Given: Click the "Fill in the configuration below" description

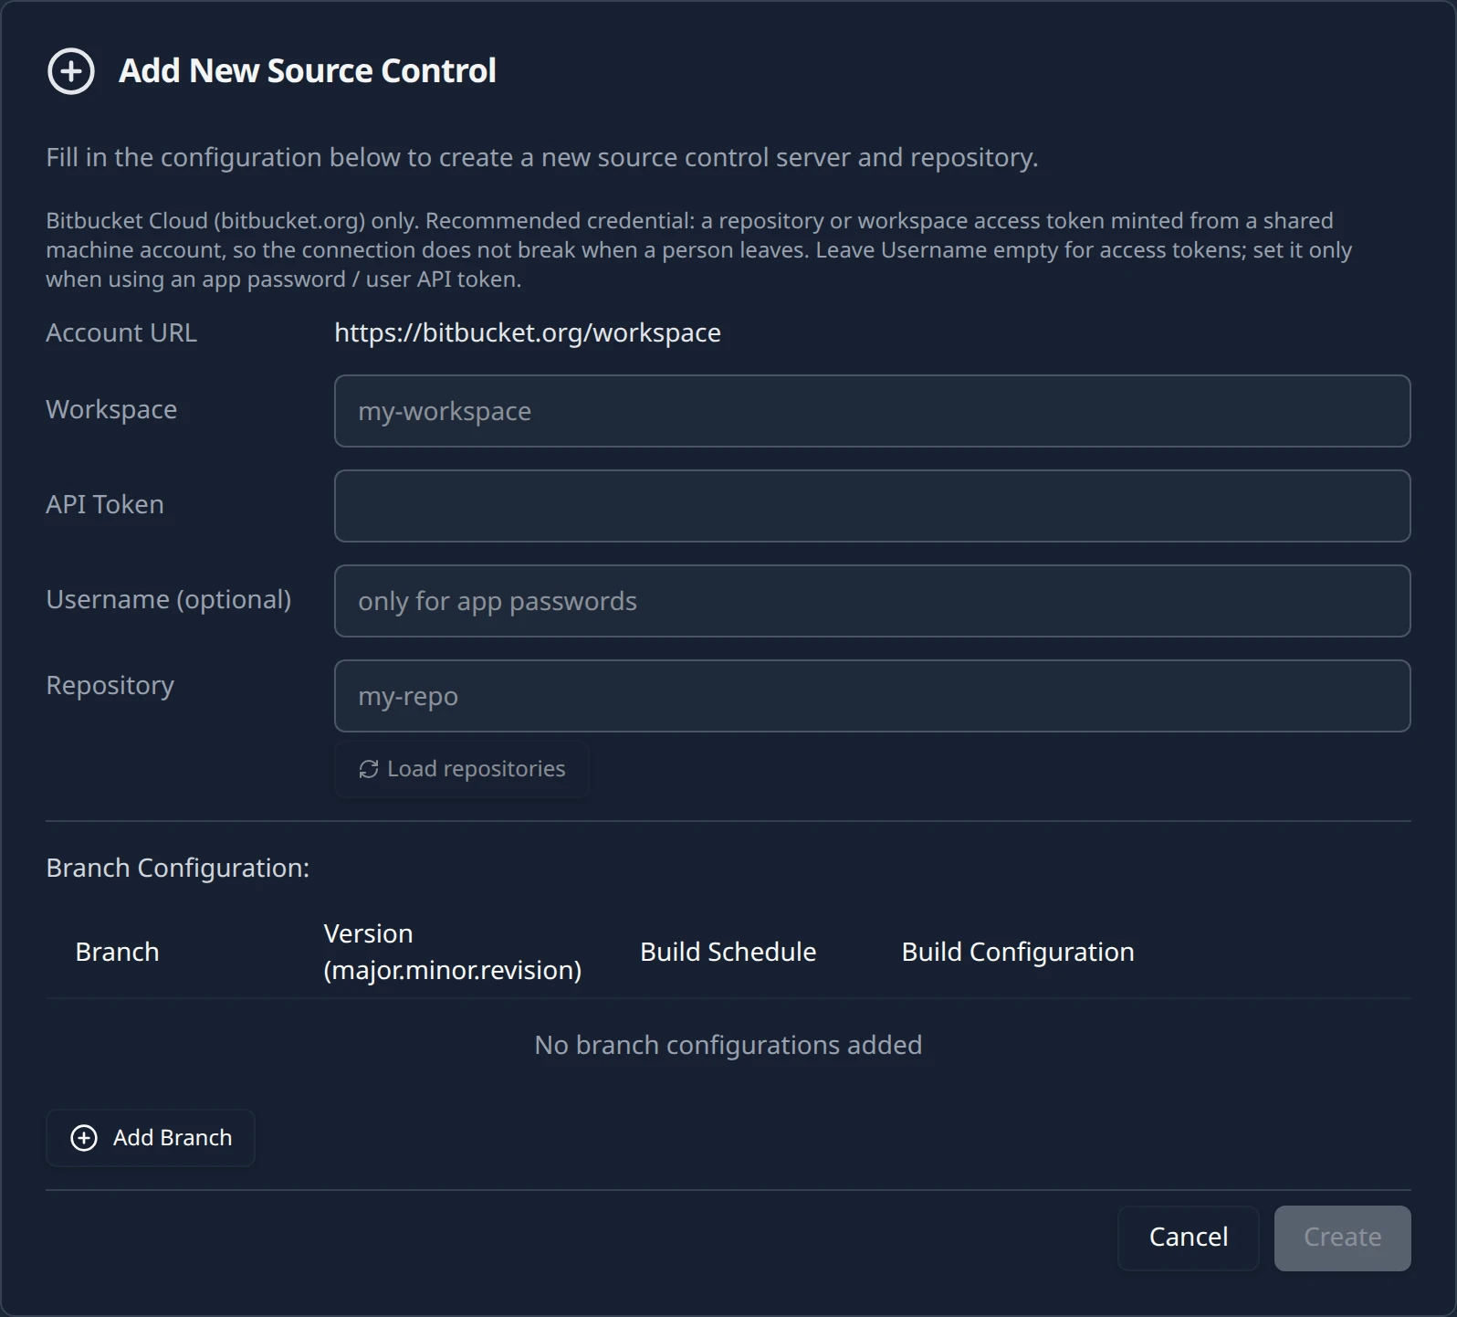Looking at the screenshot, I should [x=542, y=158].
